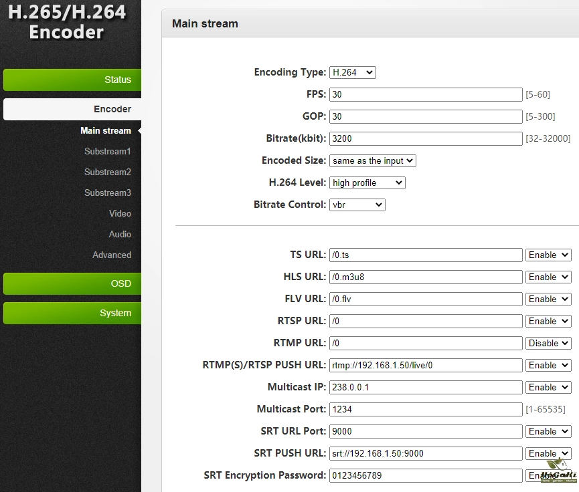The height and width of the screenshot is (492, 579).
Task: Click the RTMP(S)/RTSP PUSH URL field
Action: (x=426, y=365)
